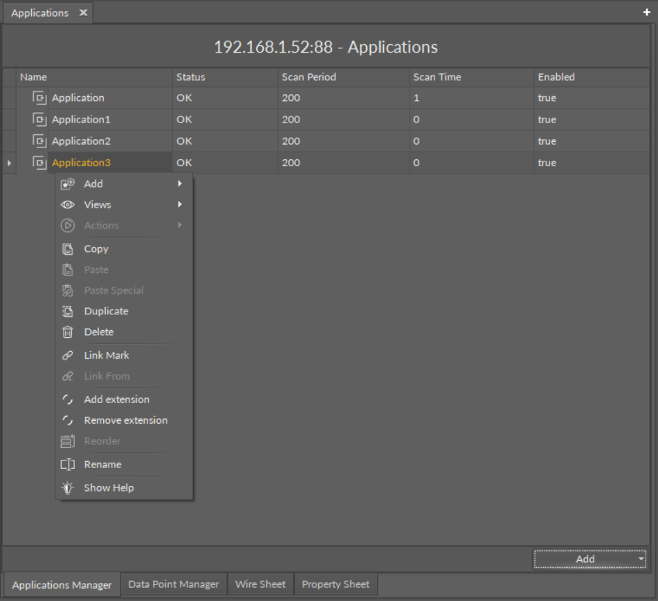Expand the Add submenu arrow
The height and width of the screenshot is (601, 658).
click(180, 184)
